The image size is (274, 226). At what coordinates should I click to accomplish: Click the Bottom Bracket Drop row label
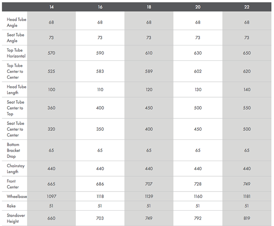tap(14, 150)
